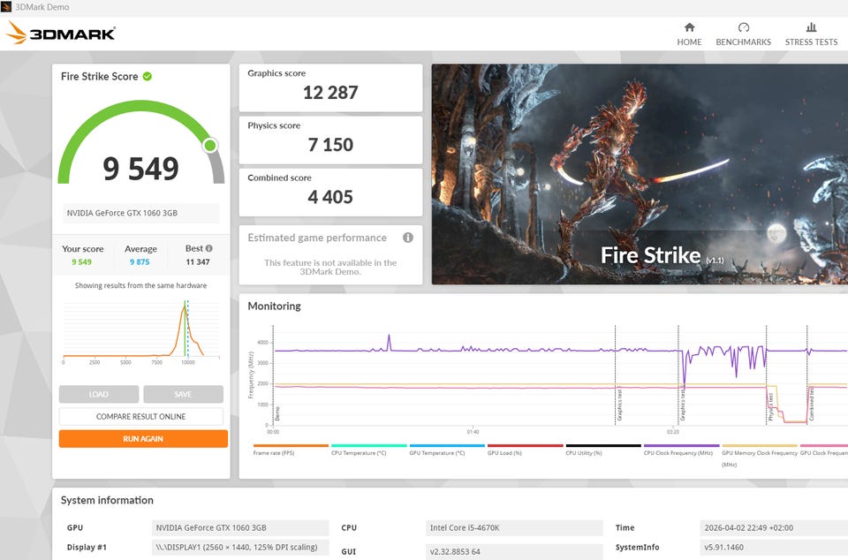Open the Stress Tests page
848x560 pixels.
[811, 34]
